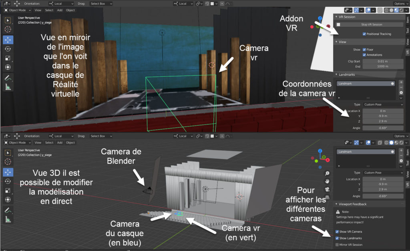Select the Annotate tool

pos(7,77)
